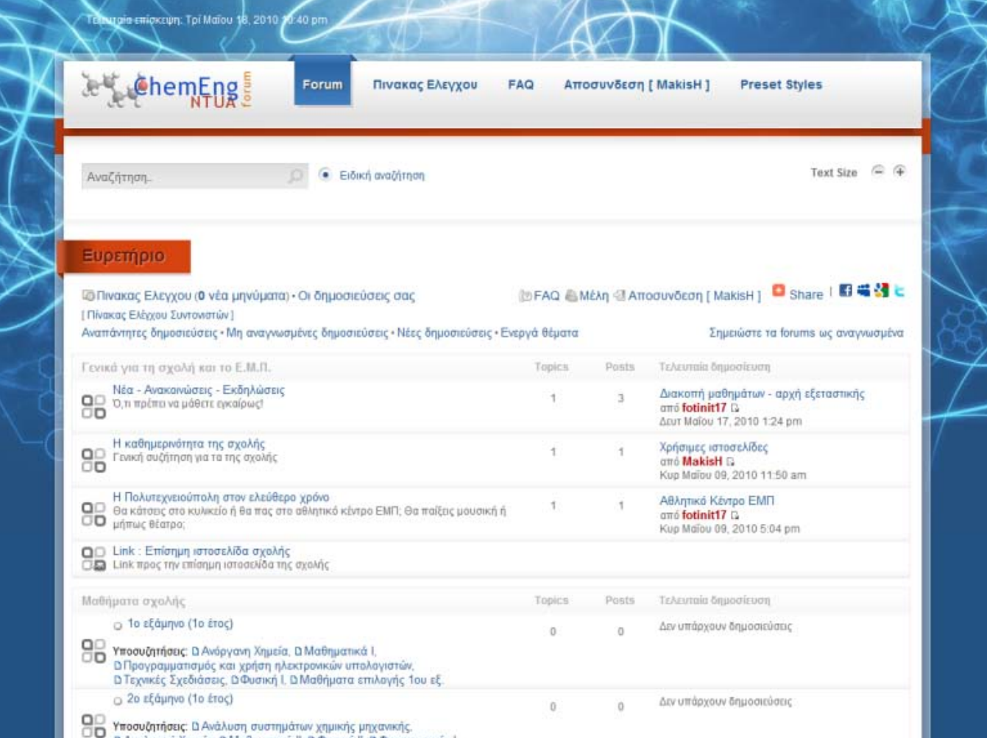Open FAQ in the top navigation bar
The height and width of the screenshot is (738, 987).
coord(520,85)
